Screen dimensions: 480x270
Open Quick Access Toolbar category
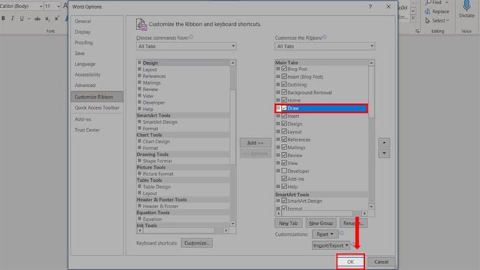(x=97, y=108)
